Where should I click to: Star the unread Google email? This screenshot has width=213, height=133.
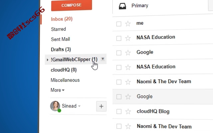click(128, 53)
